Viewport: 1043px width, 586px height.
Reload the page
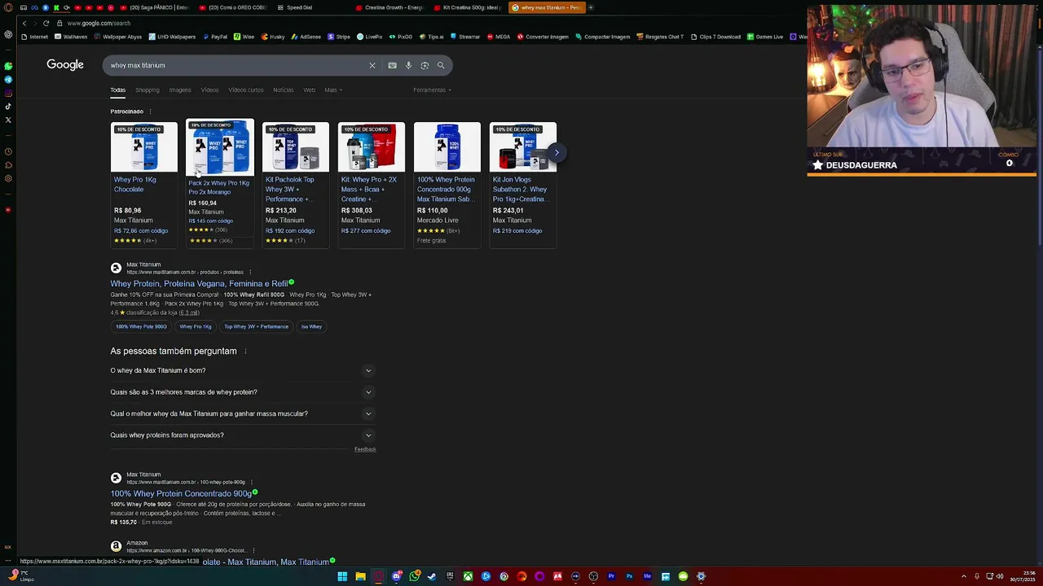[x=46, y=23]
